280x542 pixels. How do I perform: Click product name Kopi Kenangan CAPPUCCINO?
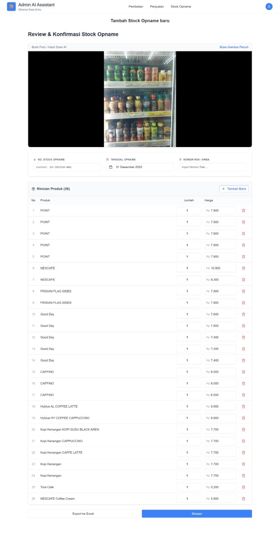61,441
